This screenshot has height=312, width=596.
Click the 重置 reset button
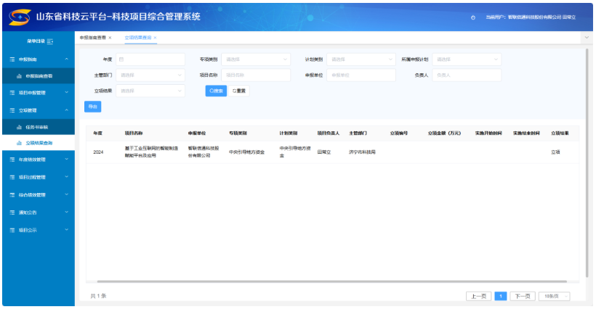pyautogui.click(x=239, y=91)
